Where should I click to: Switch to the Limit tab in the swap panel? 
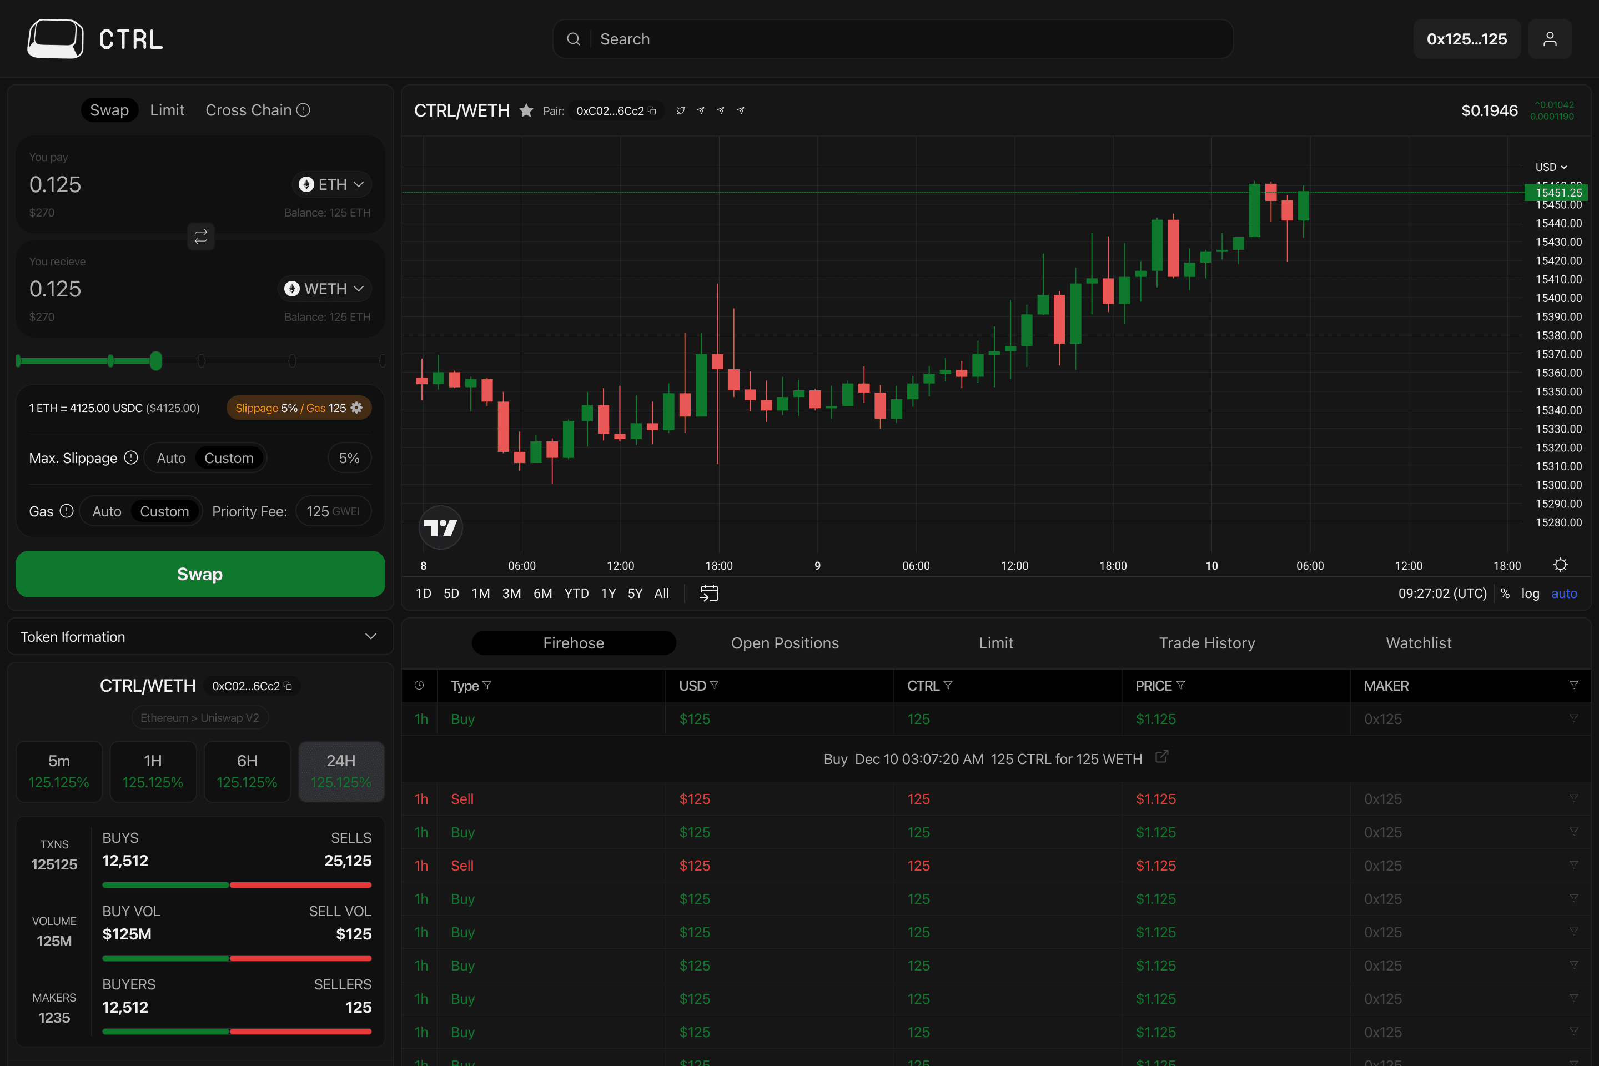(167, 110)
